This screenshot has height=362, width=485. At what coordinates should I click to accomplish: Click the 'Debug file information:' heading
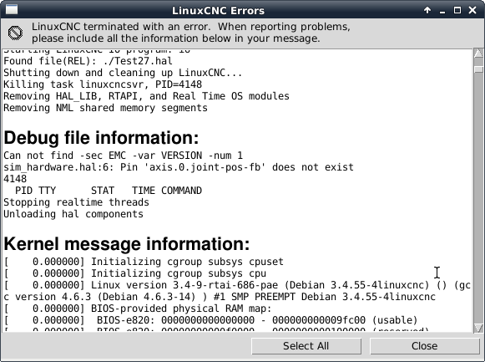pyautogui.click(x=101, y=138)
